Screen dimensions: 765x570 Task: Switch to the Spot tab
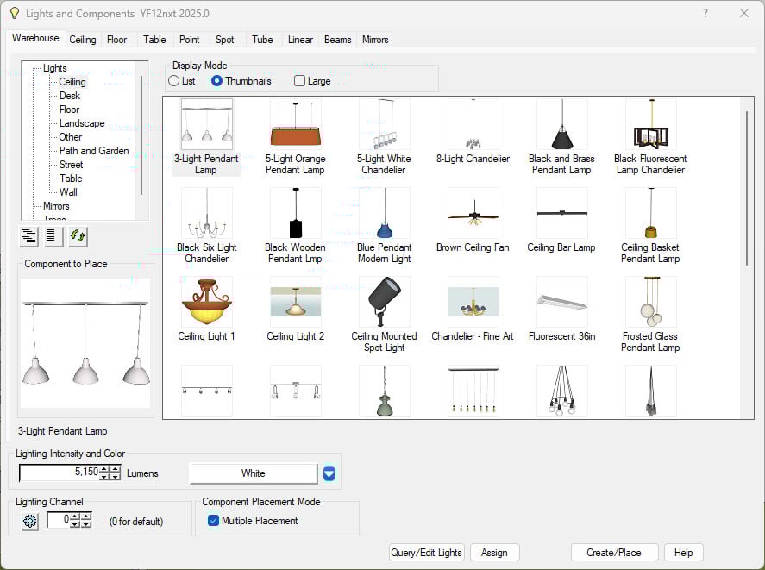tap(225, 40)
